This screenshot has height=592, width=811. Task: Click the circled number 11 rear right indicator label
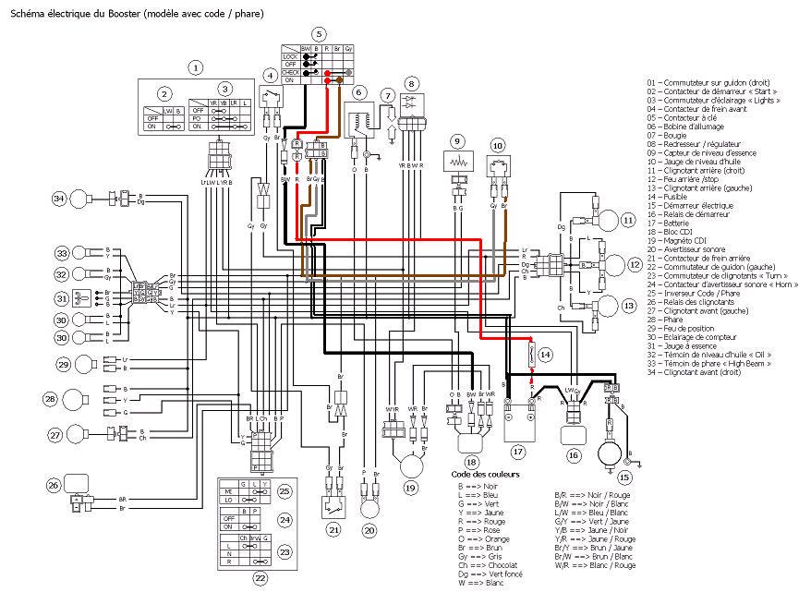pos(628,221)
